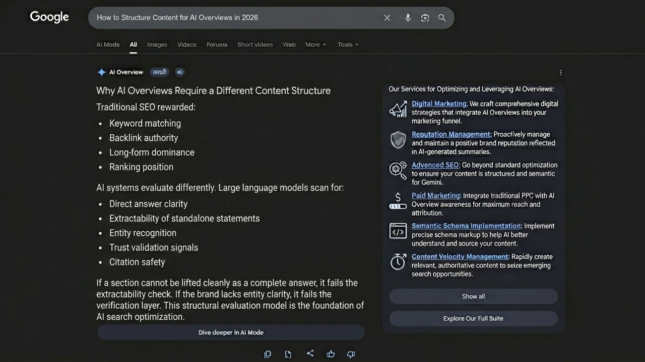645x362 pixels.
Task: Open the Tools dropdown
Action: click(348, 44)
